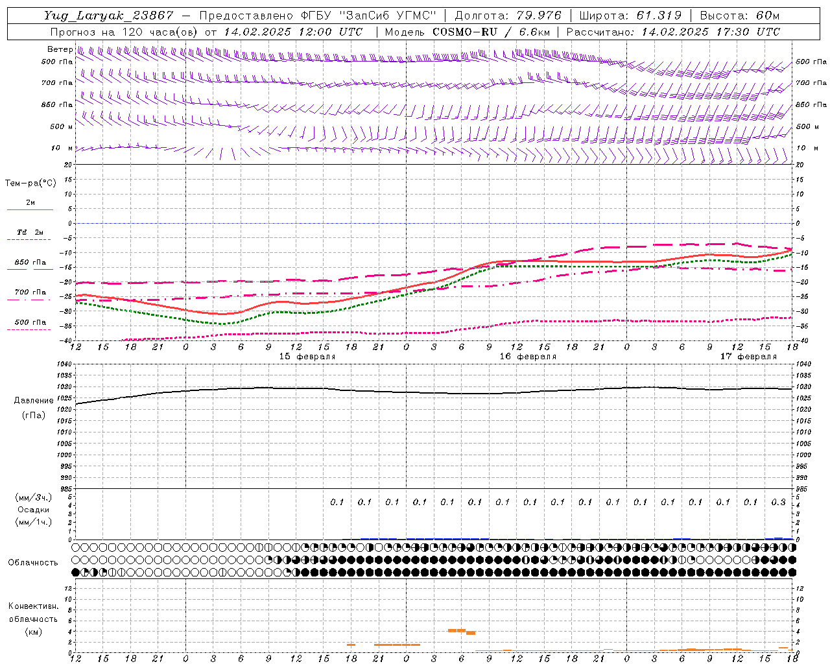Click the Долгота: 79.976 header field
The image size is (830, 664).
tap(508, 16)
